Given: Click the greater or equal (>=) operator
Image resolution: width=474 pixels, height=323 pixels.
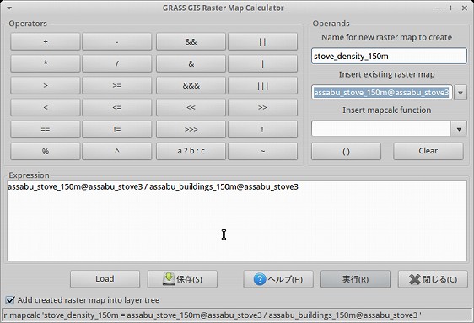Looking at the screenshot, I should 117,85.
